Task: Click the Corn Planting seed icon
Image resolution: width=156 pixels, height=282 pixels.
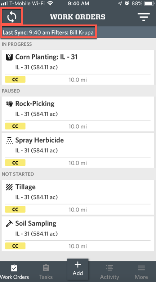Action: (x=9, y=57)
